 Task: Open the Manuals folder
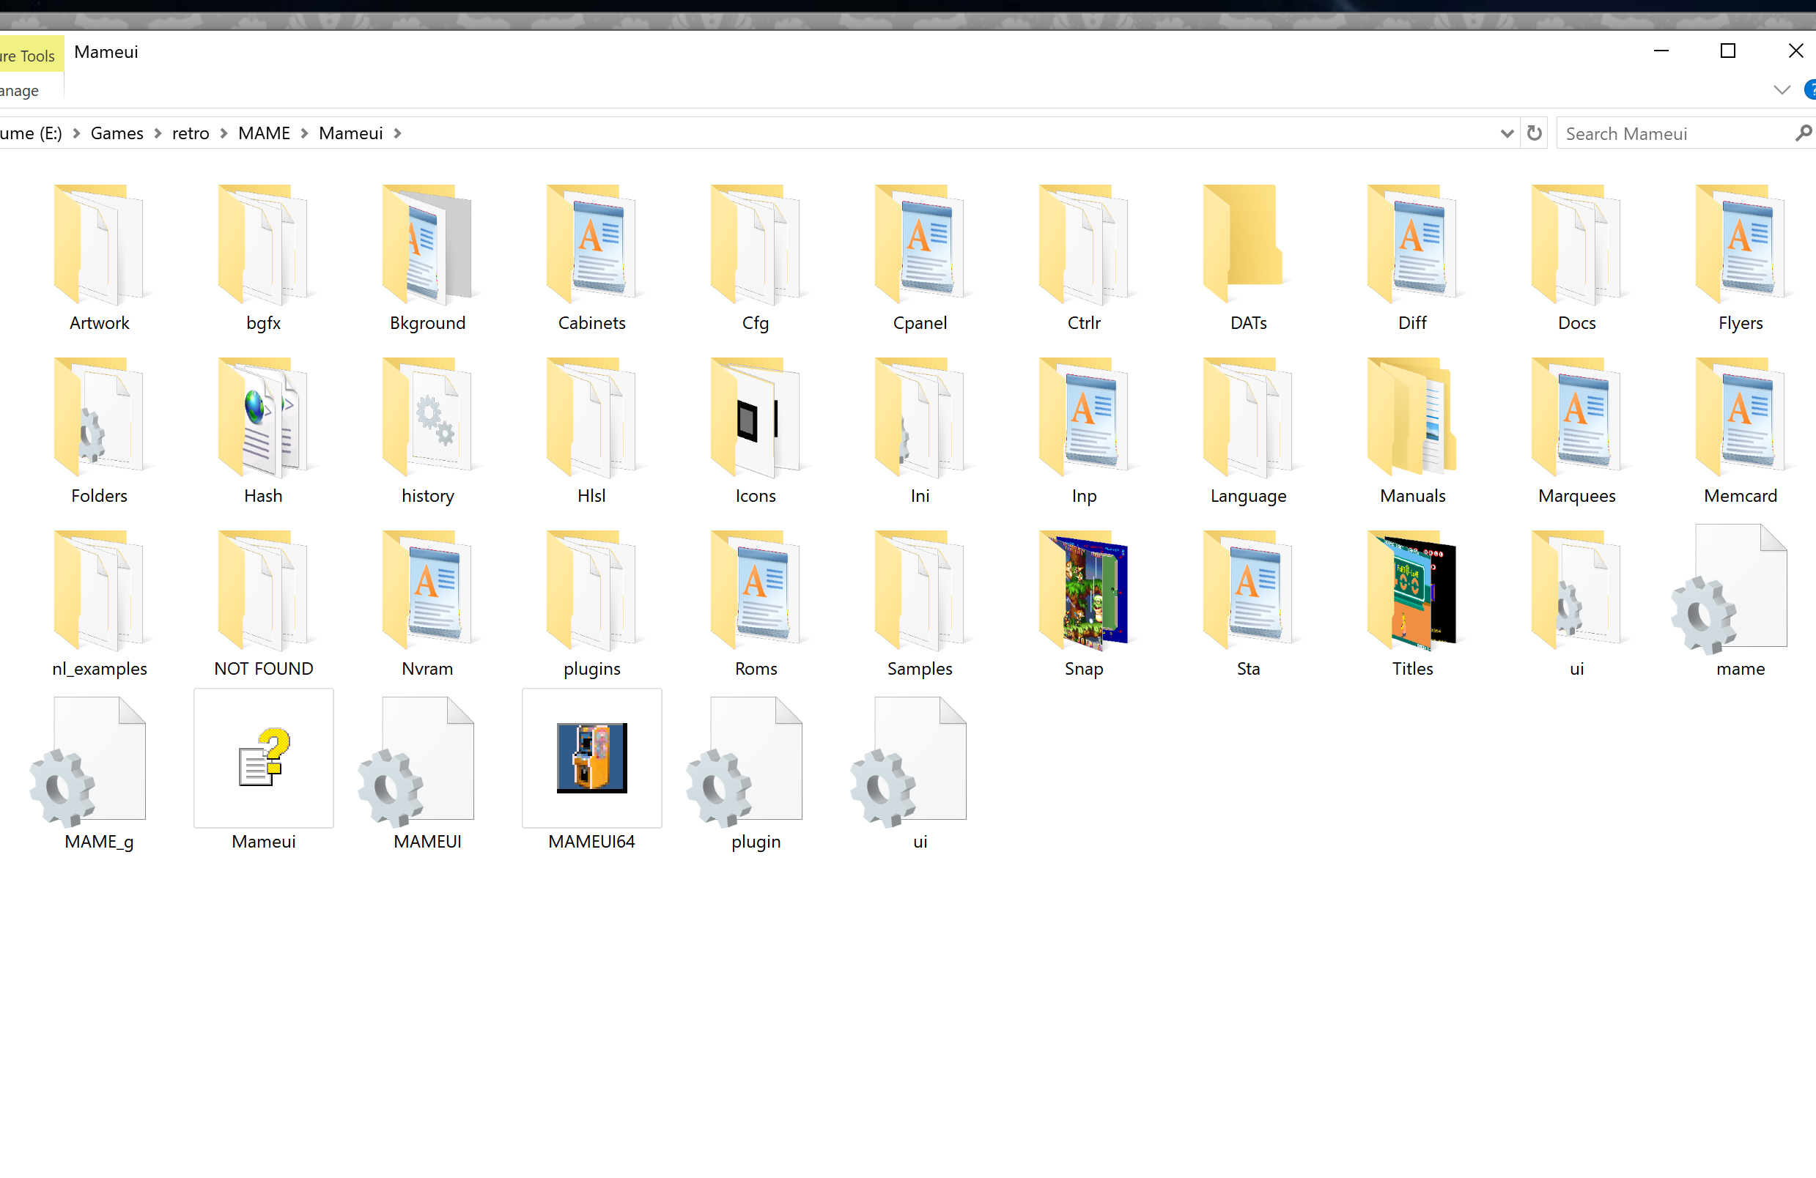pyautogui.click(x=1412, y=431)
